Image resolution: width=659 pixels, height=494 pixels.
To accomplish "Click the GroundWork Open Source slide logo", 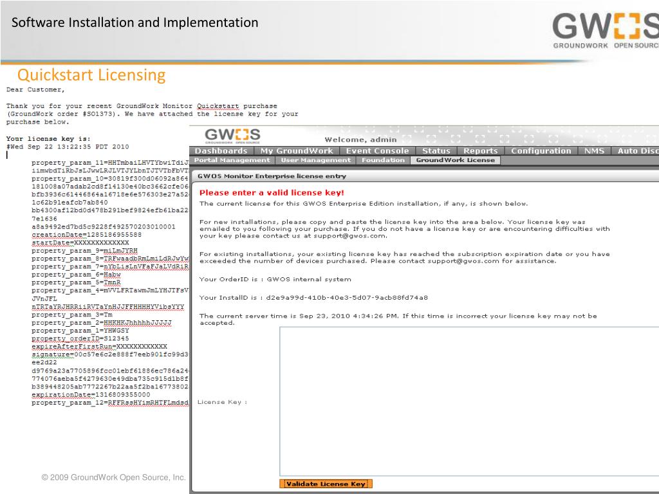I will click(x=606, y=30).
